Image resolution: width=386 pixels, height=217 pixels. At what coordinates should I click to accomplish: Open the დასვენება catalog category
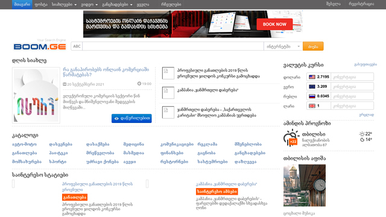tap(60, 145)
